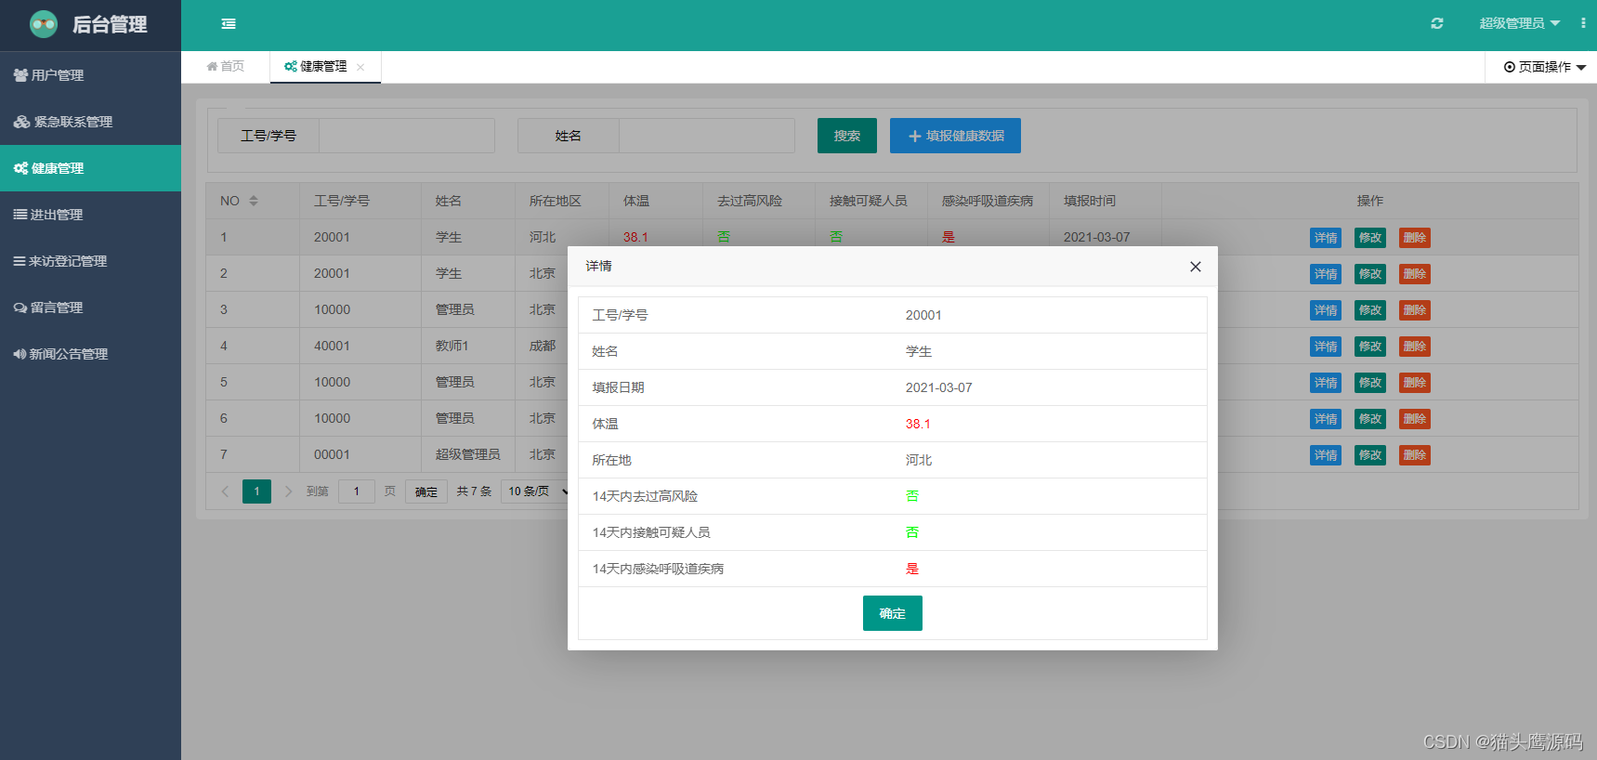The image size is (1597, 760).
Task: Open 来访登记管理 in the sidebar
Action: click(90, 261)
